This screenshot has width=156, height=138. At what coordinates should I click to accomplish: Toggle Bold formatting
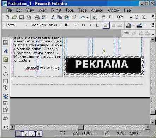click(83, 25)
